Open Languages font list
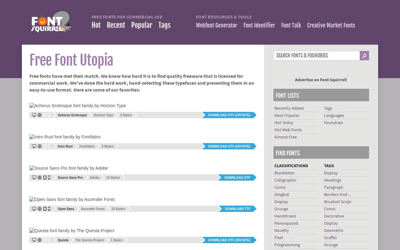The width and height of the screenshot is (400, 250). pyautogui.click(x=334, y=115)
